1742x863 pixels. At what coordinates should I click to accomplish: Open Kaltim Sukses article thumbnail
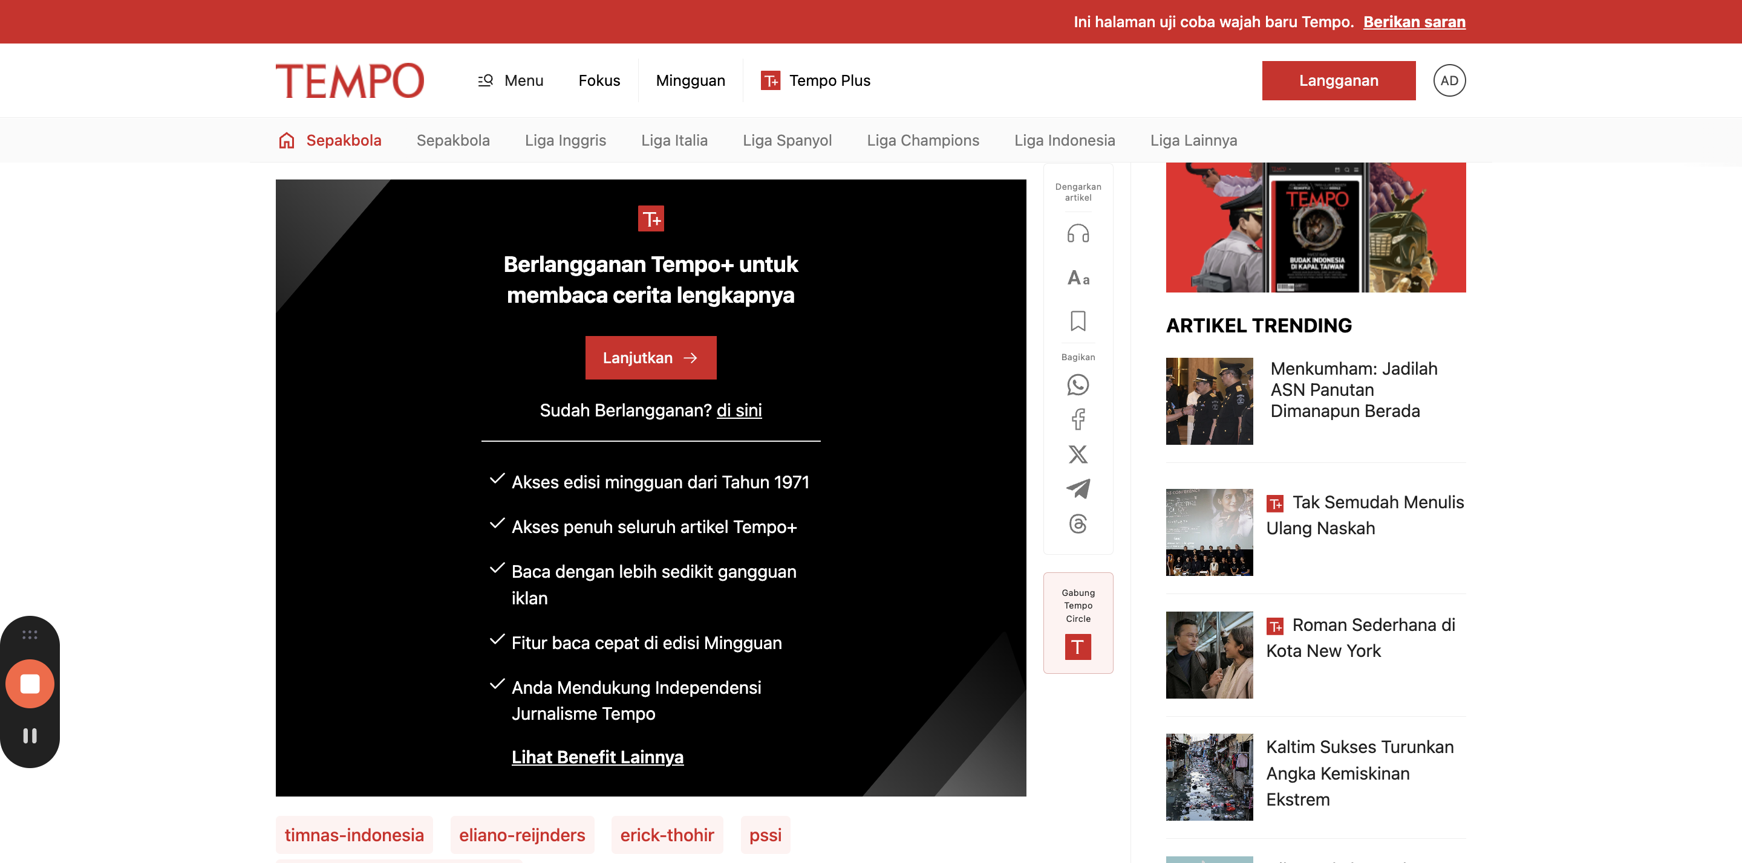(1209, 777)
